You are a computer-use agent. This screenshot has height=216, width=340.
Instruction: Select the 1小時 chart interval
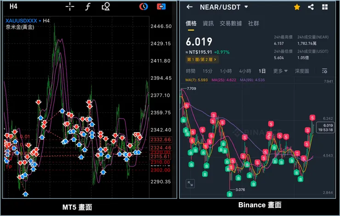click(226, 71)
